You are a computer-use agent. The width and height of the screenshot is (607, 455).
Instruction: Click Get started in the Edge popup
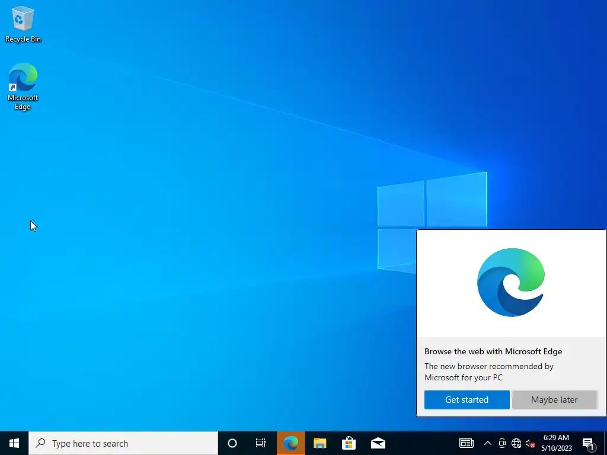467,400
